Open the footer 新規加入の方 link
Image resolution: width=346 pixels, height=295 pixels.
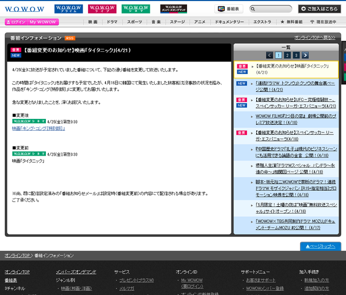click(x=317, y=280)
